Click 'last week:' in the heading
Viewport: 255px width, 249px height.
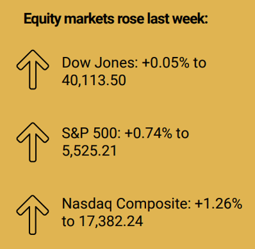pyautogui.click(x=177, y=19)
